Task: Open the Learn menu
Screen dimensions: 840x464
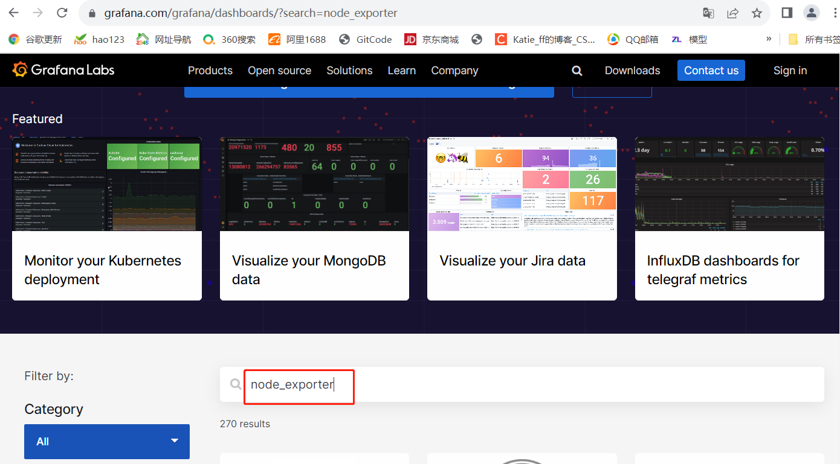Action: pyautogui.click(x=402, y=71)
